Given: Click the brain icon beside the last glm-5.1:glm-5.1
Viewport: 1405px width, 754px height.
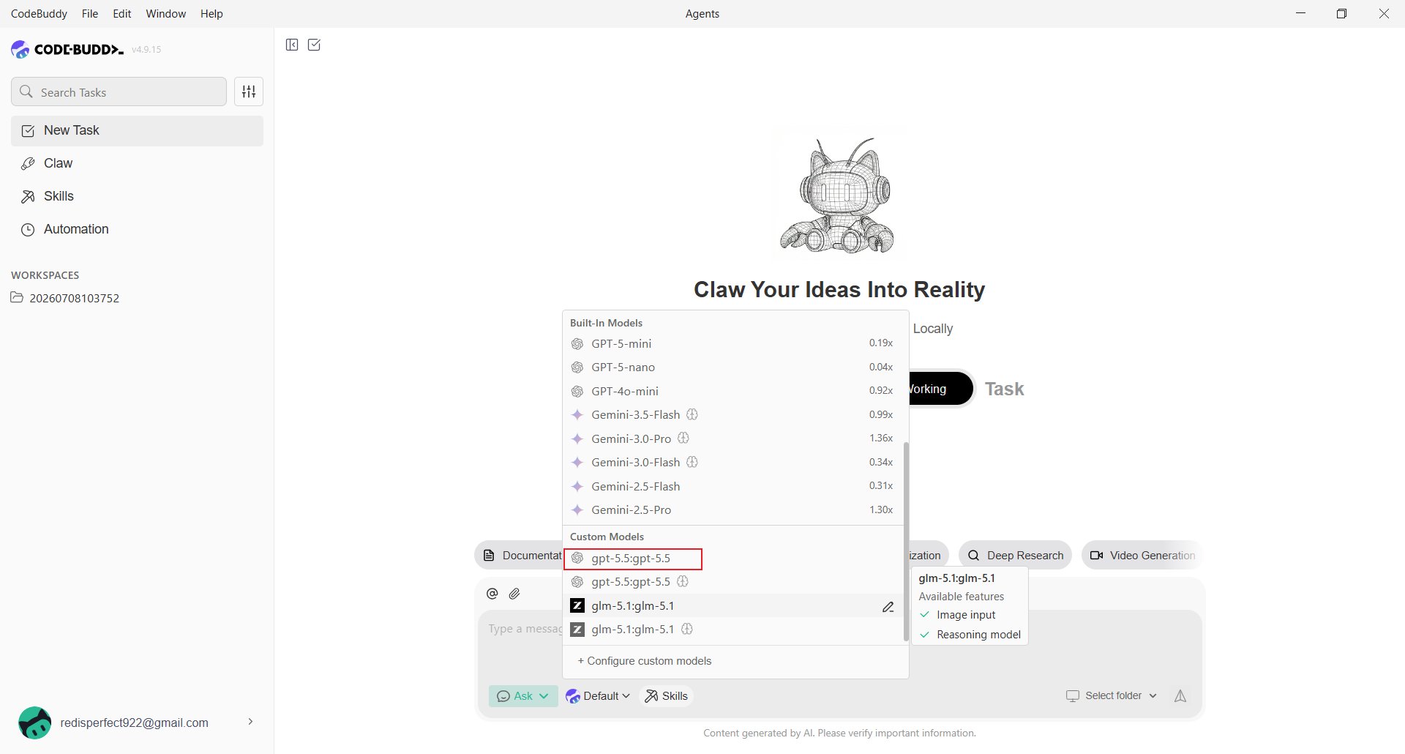Looking at the screenshot, I should 687,629.
